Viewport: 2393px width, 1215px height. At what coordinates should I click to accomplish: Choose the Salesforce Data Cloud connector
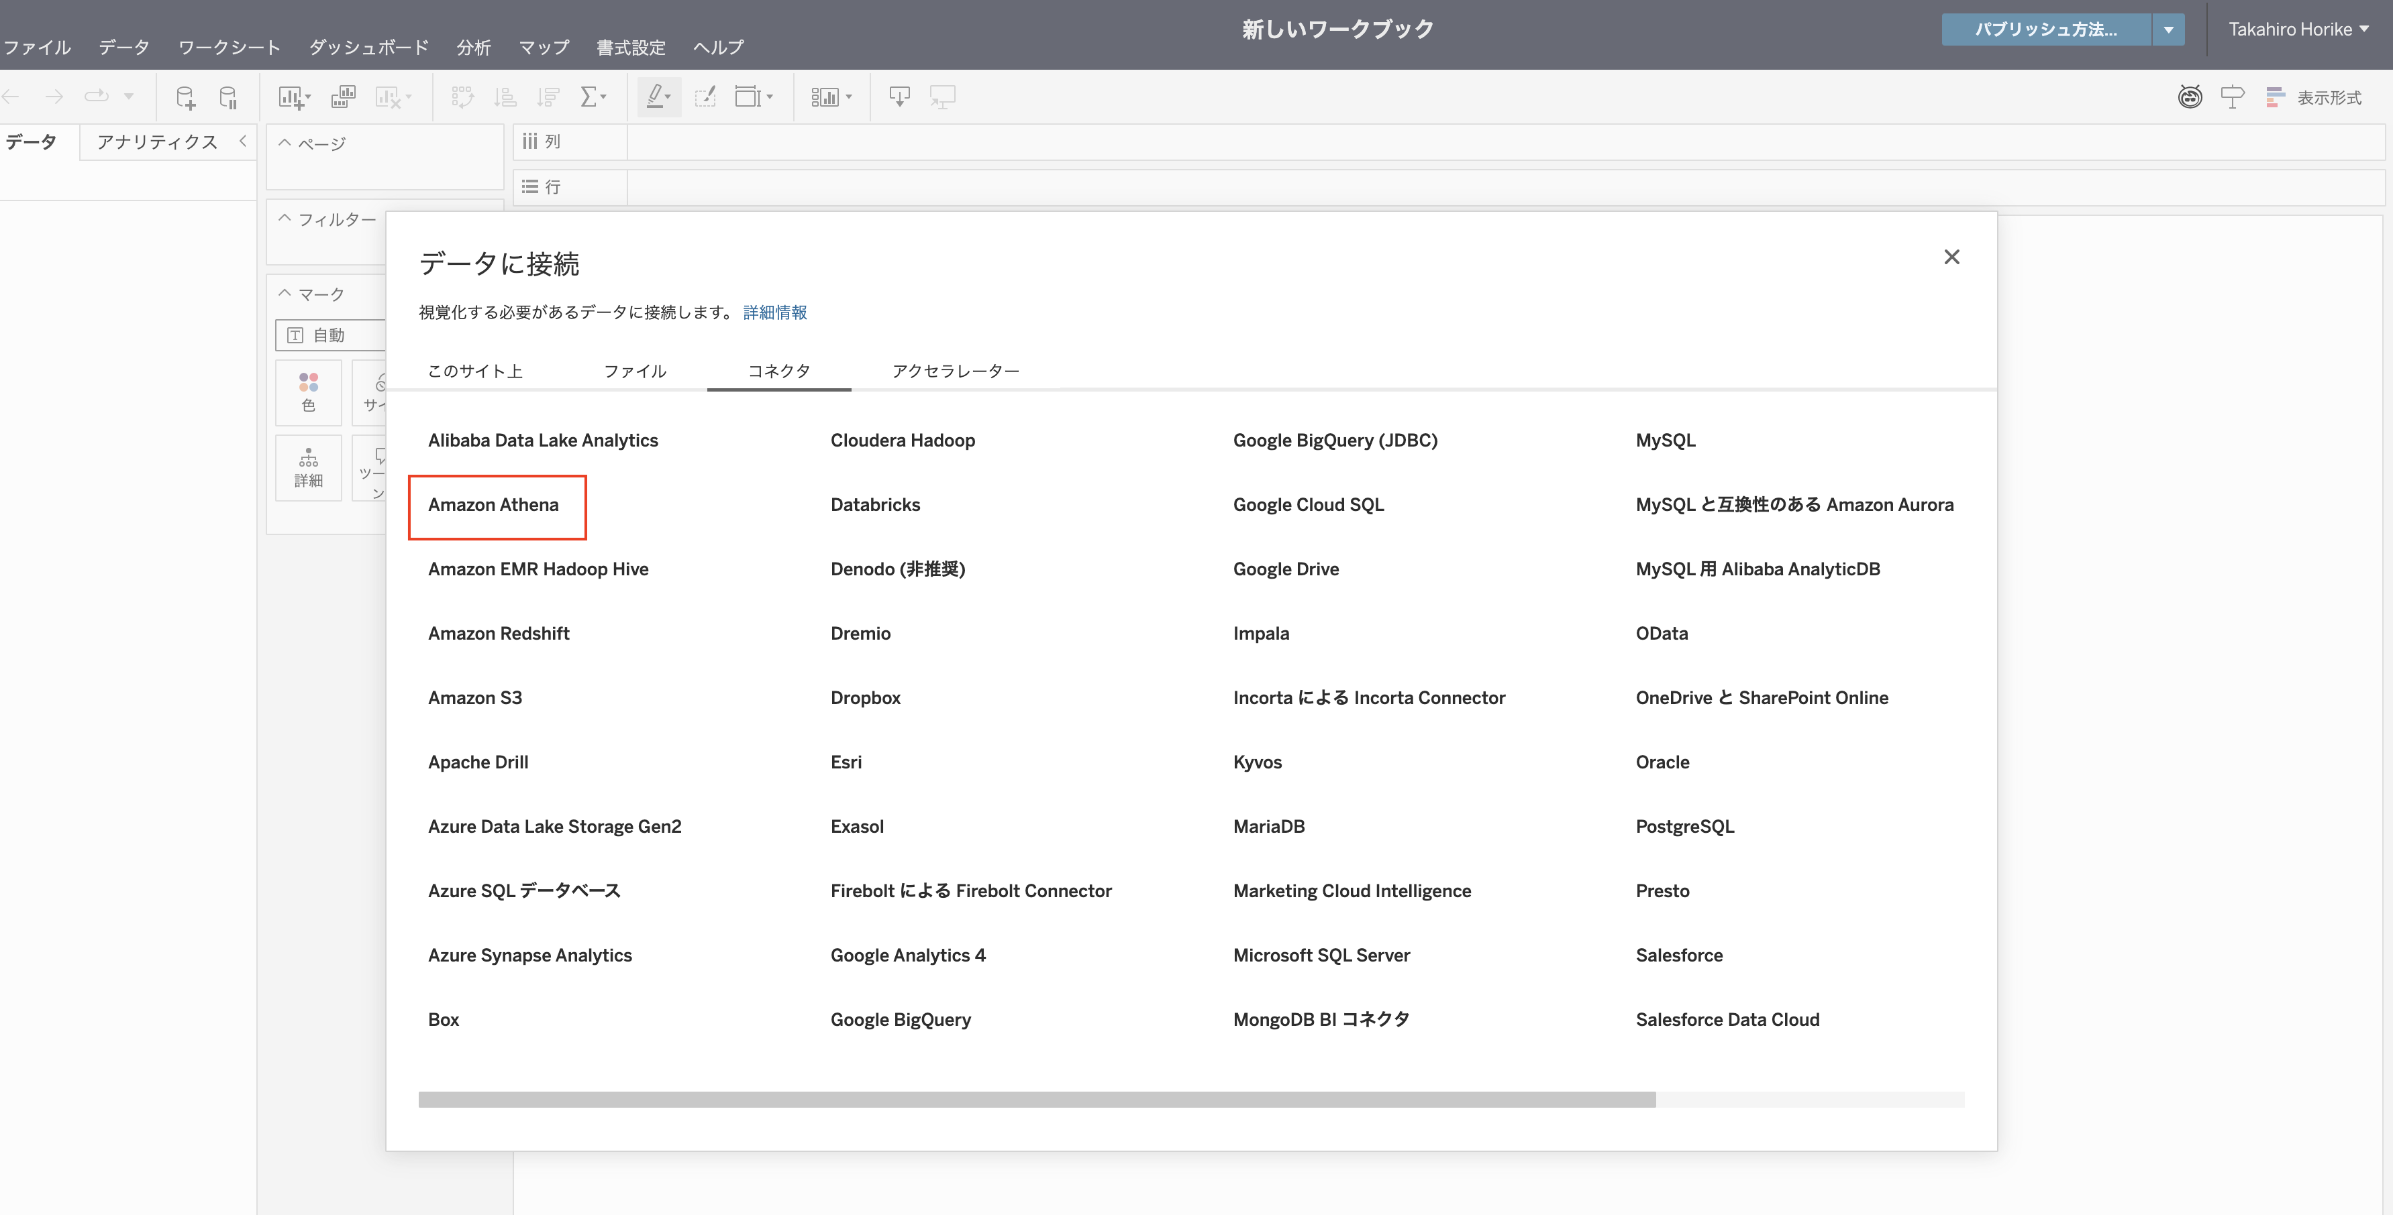[1727, 1020]
